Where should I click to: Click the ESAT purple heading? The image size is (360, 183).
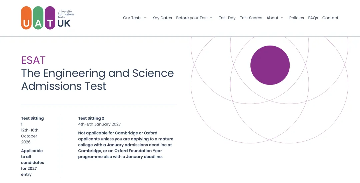pos(33,60)
